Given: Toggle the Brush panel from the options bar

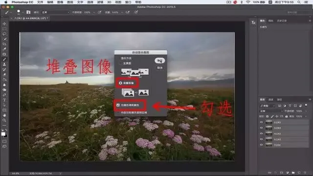Looking at the screenshot, I should coord(28,12).
